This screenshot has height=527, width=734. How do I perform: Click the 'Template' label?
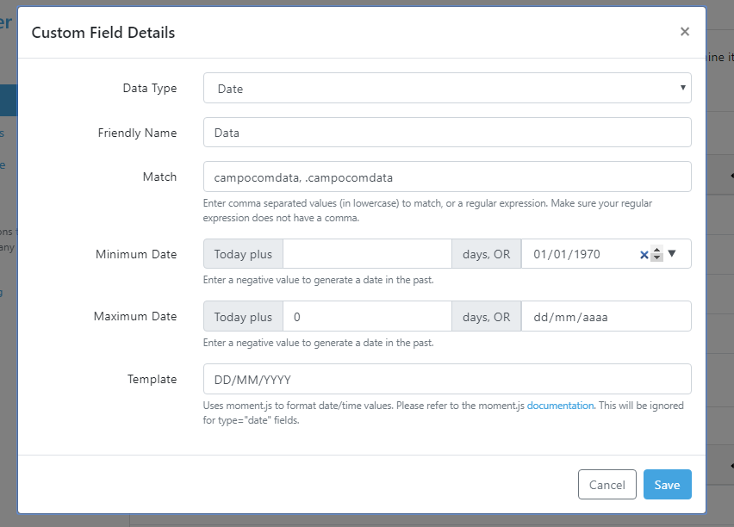[x=152, y=379]
